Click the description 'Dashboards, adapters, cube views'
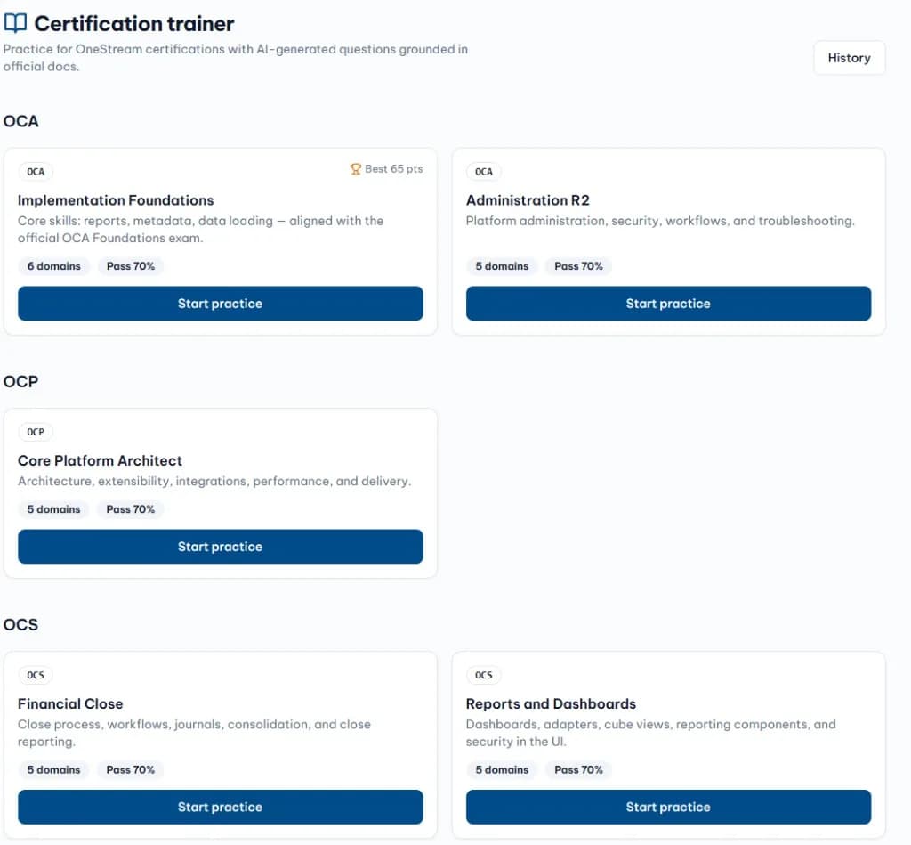The image size is (911, 845). 650,734
